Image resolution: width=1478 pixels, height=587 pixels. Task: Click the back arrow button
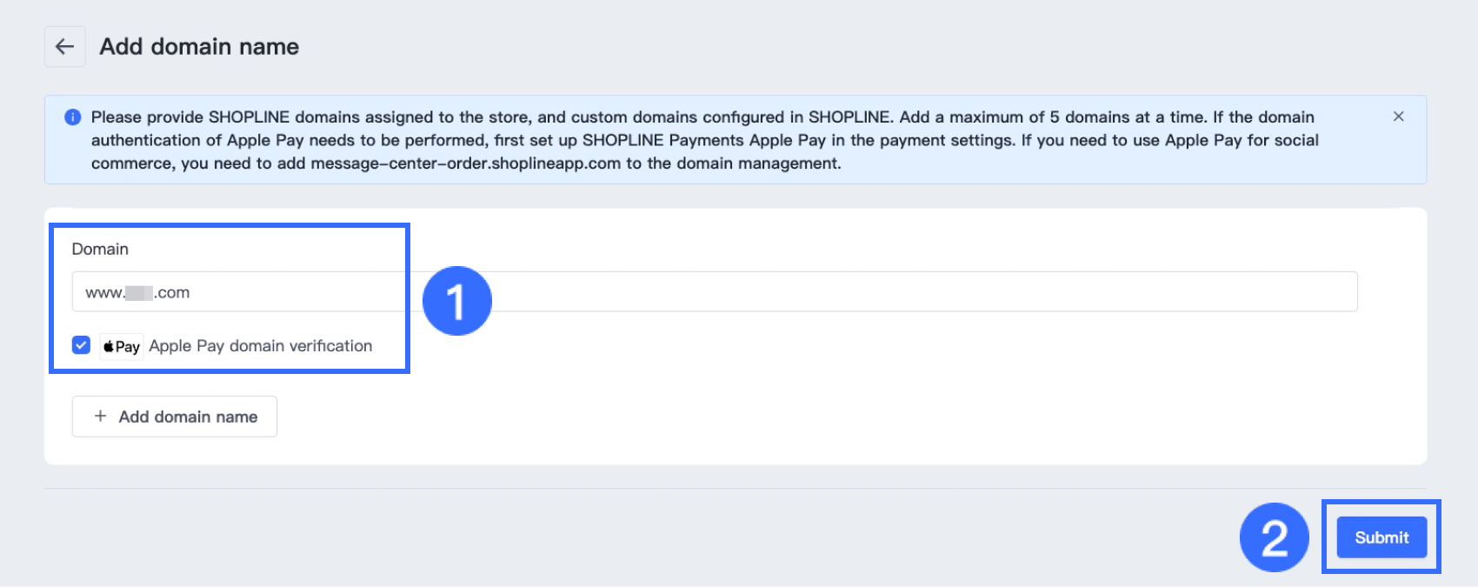[x=65, y=47]
